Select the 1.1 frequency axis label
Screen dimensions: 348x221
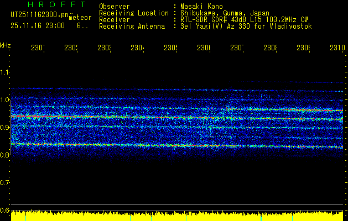pos(5,72)
